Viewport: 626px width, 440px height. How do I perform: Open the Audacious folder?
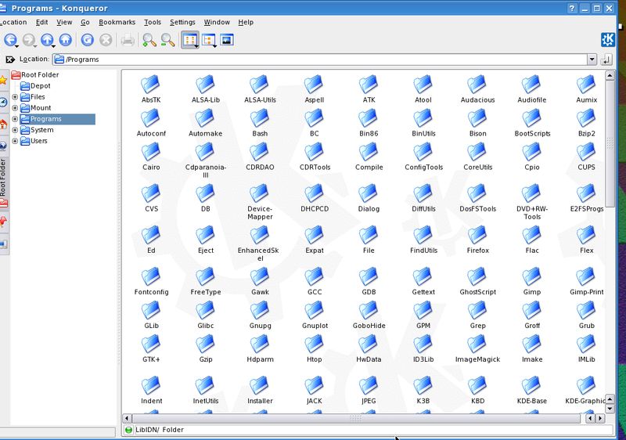point(477,88)
